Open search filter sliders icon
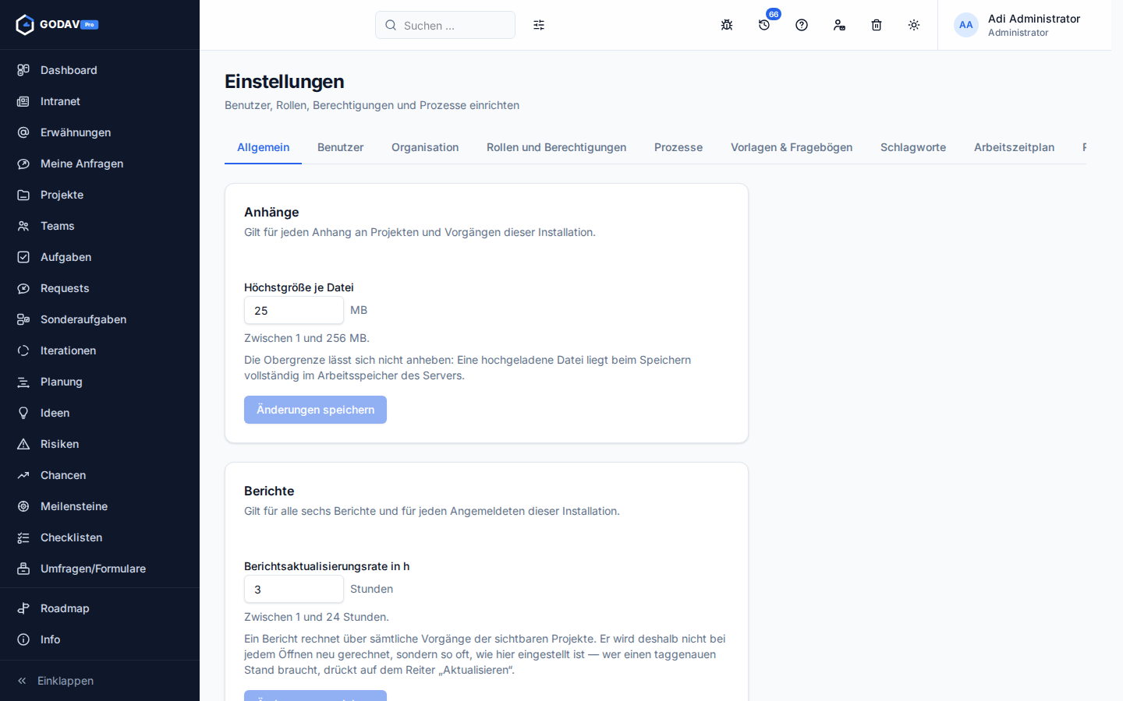This screenshot has width=1123, height=701. pyautogui.click(x=539, y=25)
